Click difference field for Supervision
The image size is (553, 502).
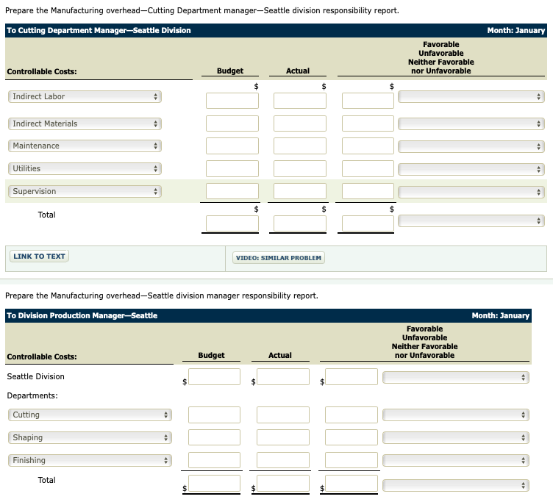368,191
